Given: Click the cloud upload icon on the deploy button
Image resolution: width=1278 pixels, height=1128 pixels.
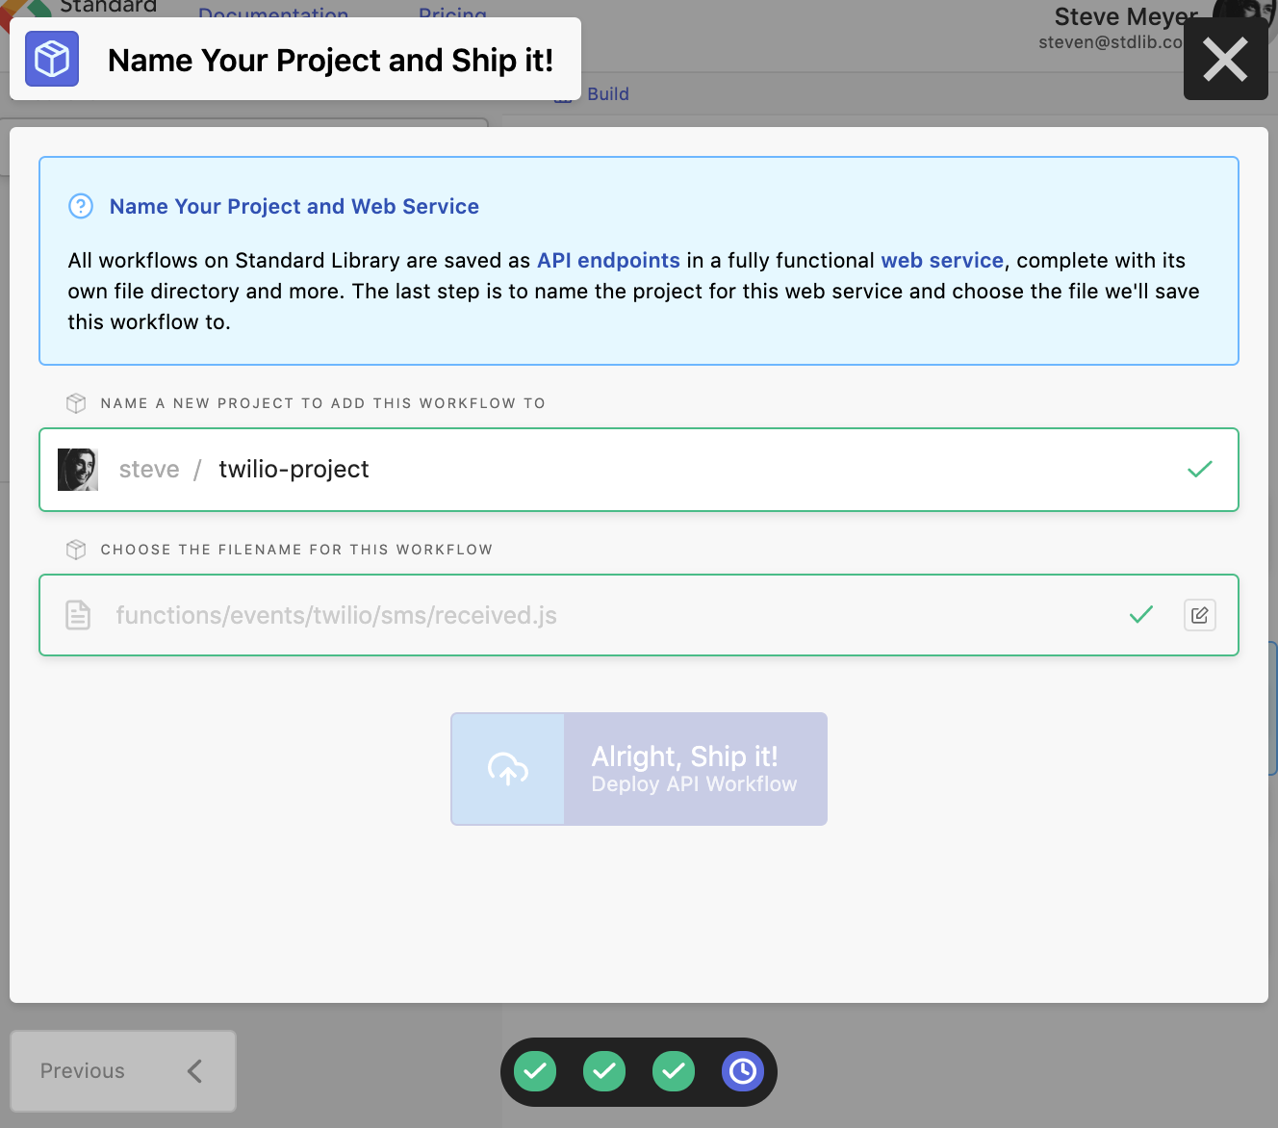Looking at the screenshot, I should (508, 769).
